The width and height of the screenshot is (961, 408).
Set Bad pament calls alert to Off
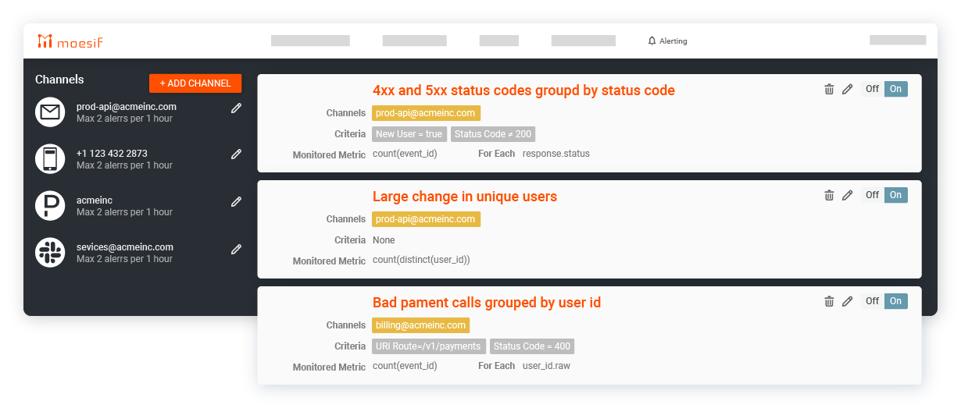[x=873, y=301]
